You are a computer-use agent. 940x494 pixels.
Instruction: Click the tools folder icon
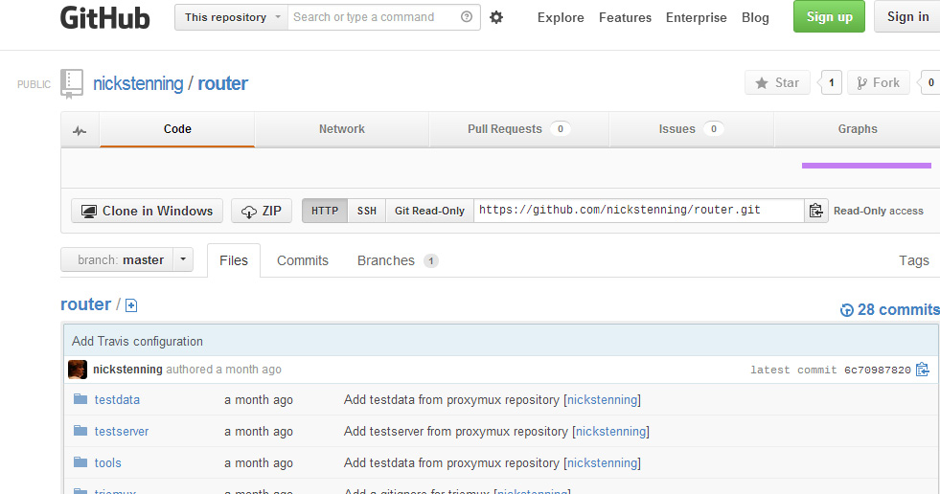(80, 461)
